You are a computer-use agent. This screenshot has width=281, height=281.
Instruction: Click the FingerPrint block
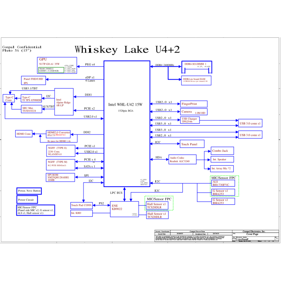[194, 104]
